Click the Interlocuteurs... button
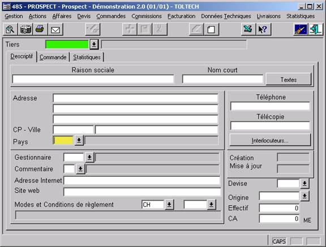The height and width of the screenshot is (247, 326). [270, 140]
